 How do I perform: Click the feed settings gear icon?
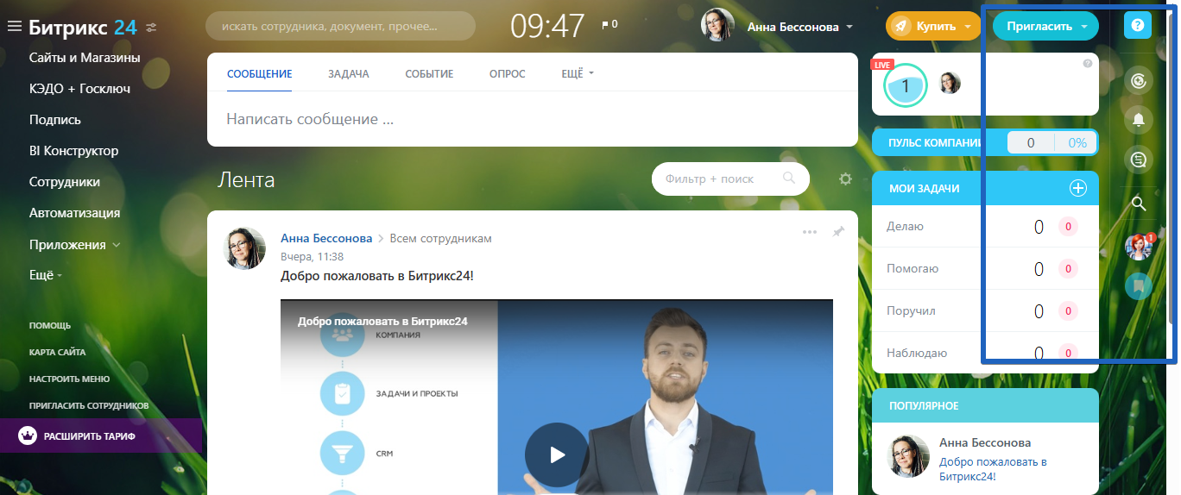[845, 179]
